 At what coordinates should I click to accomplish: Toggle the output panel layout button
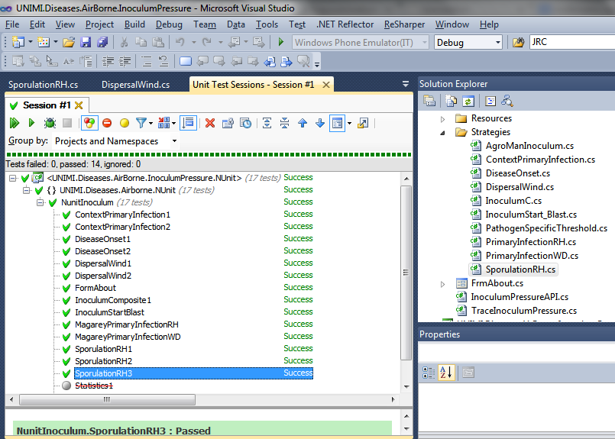click(x=338, y=123)
